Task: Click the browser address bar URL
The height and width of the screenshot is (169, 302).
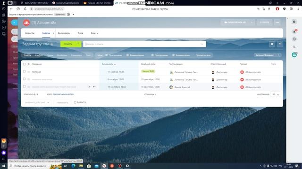Action: pyautogui.click(x=49, y=9)
